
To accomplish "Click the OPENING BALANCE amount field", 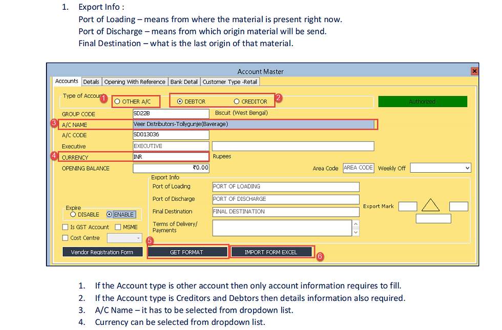I will [x=171, y=168].
